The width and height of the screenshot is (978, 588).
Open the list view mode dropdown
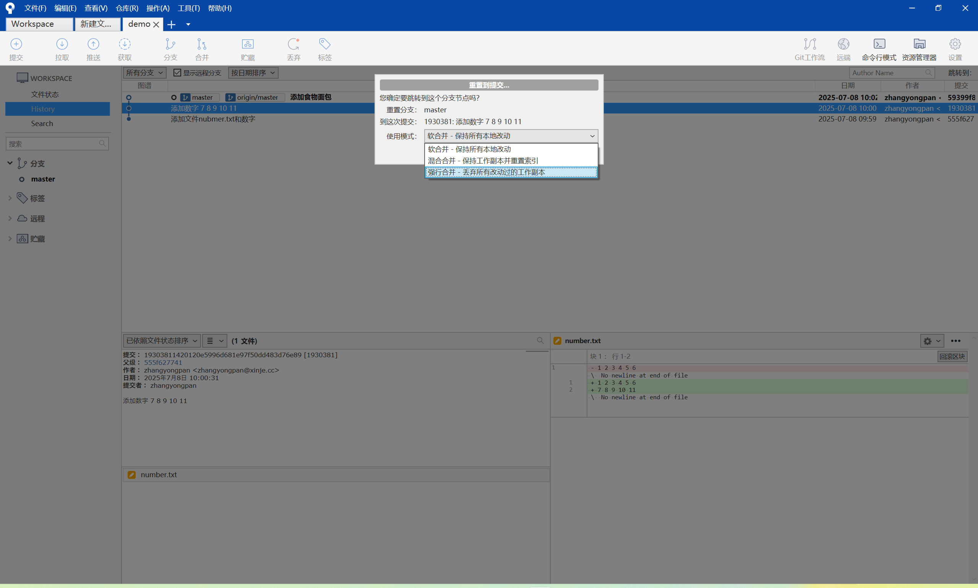point(215,341)
